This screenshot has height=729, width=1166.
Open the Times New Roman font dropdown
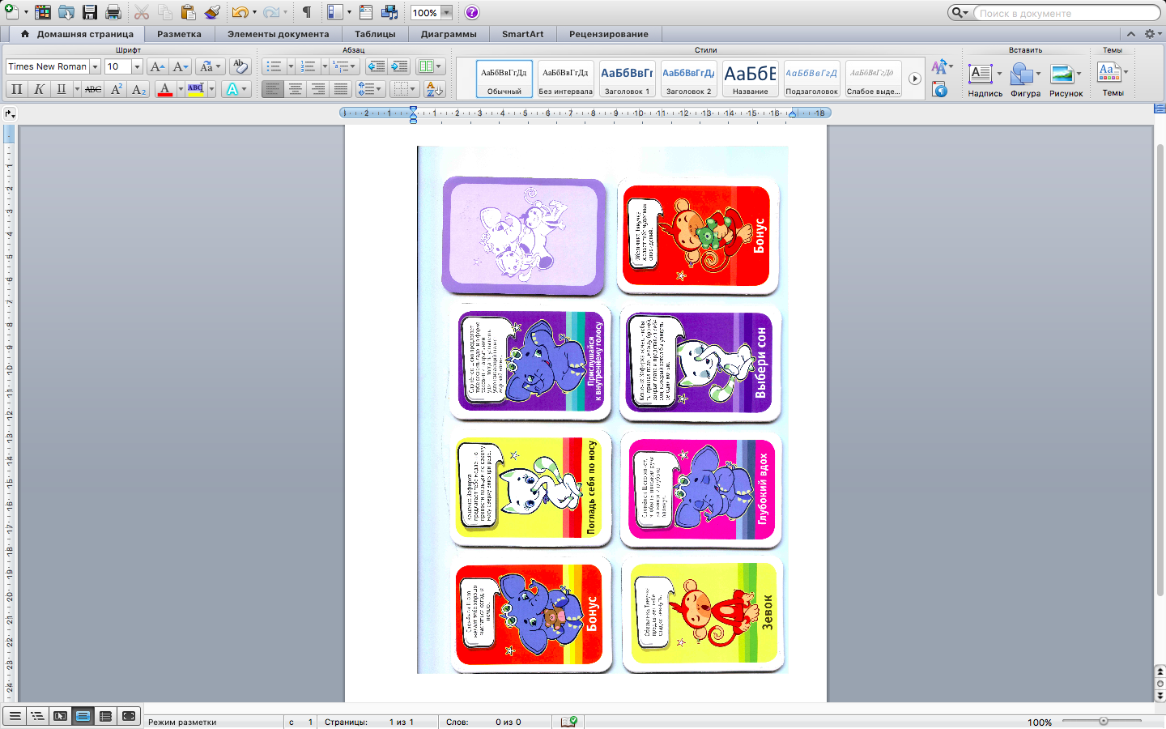(95, 66)
